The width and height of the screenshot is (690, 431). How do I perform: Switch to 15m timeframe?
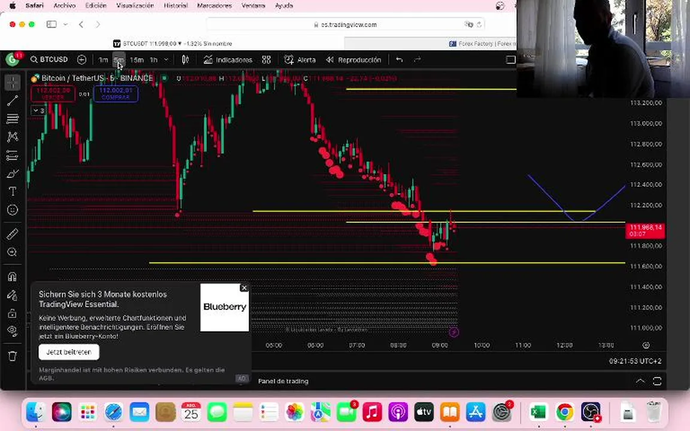[137, 60]
